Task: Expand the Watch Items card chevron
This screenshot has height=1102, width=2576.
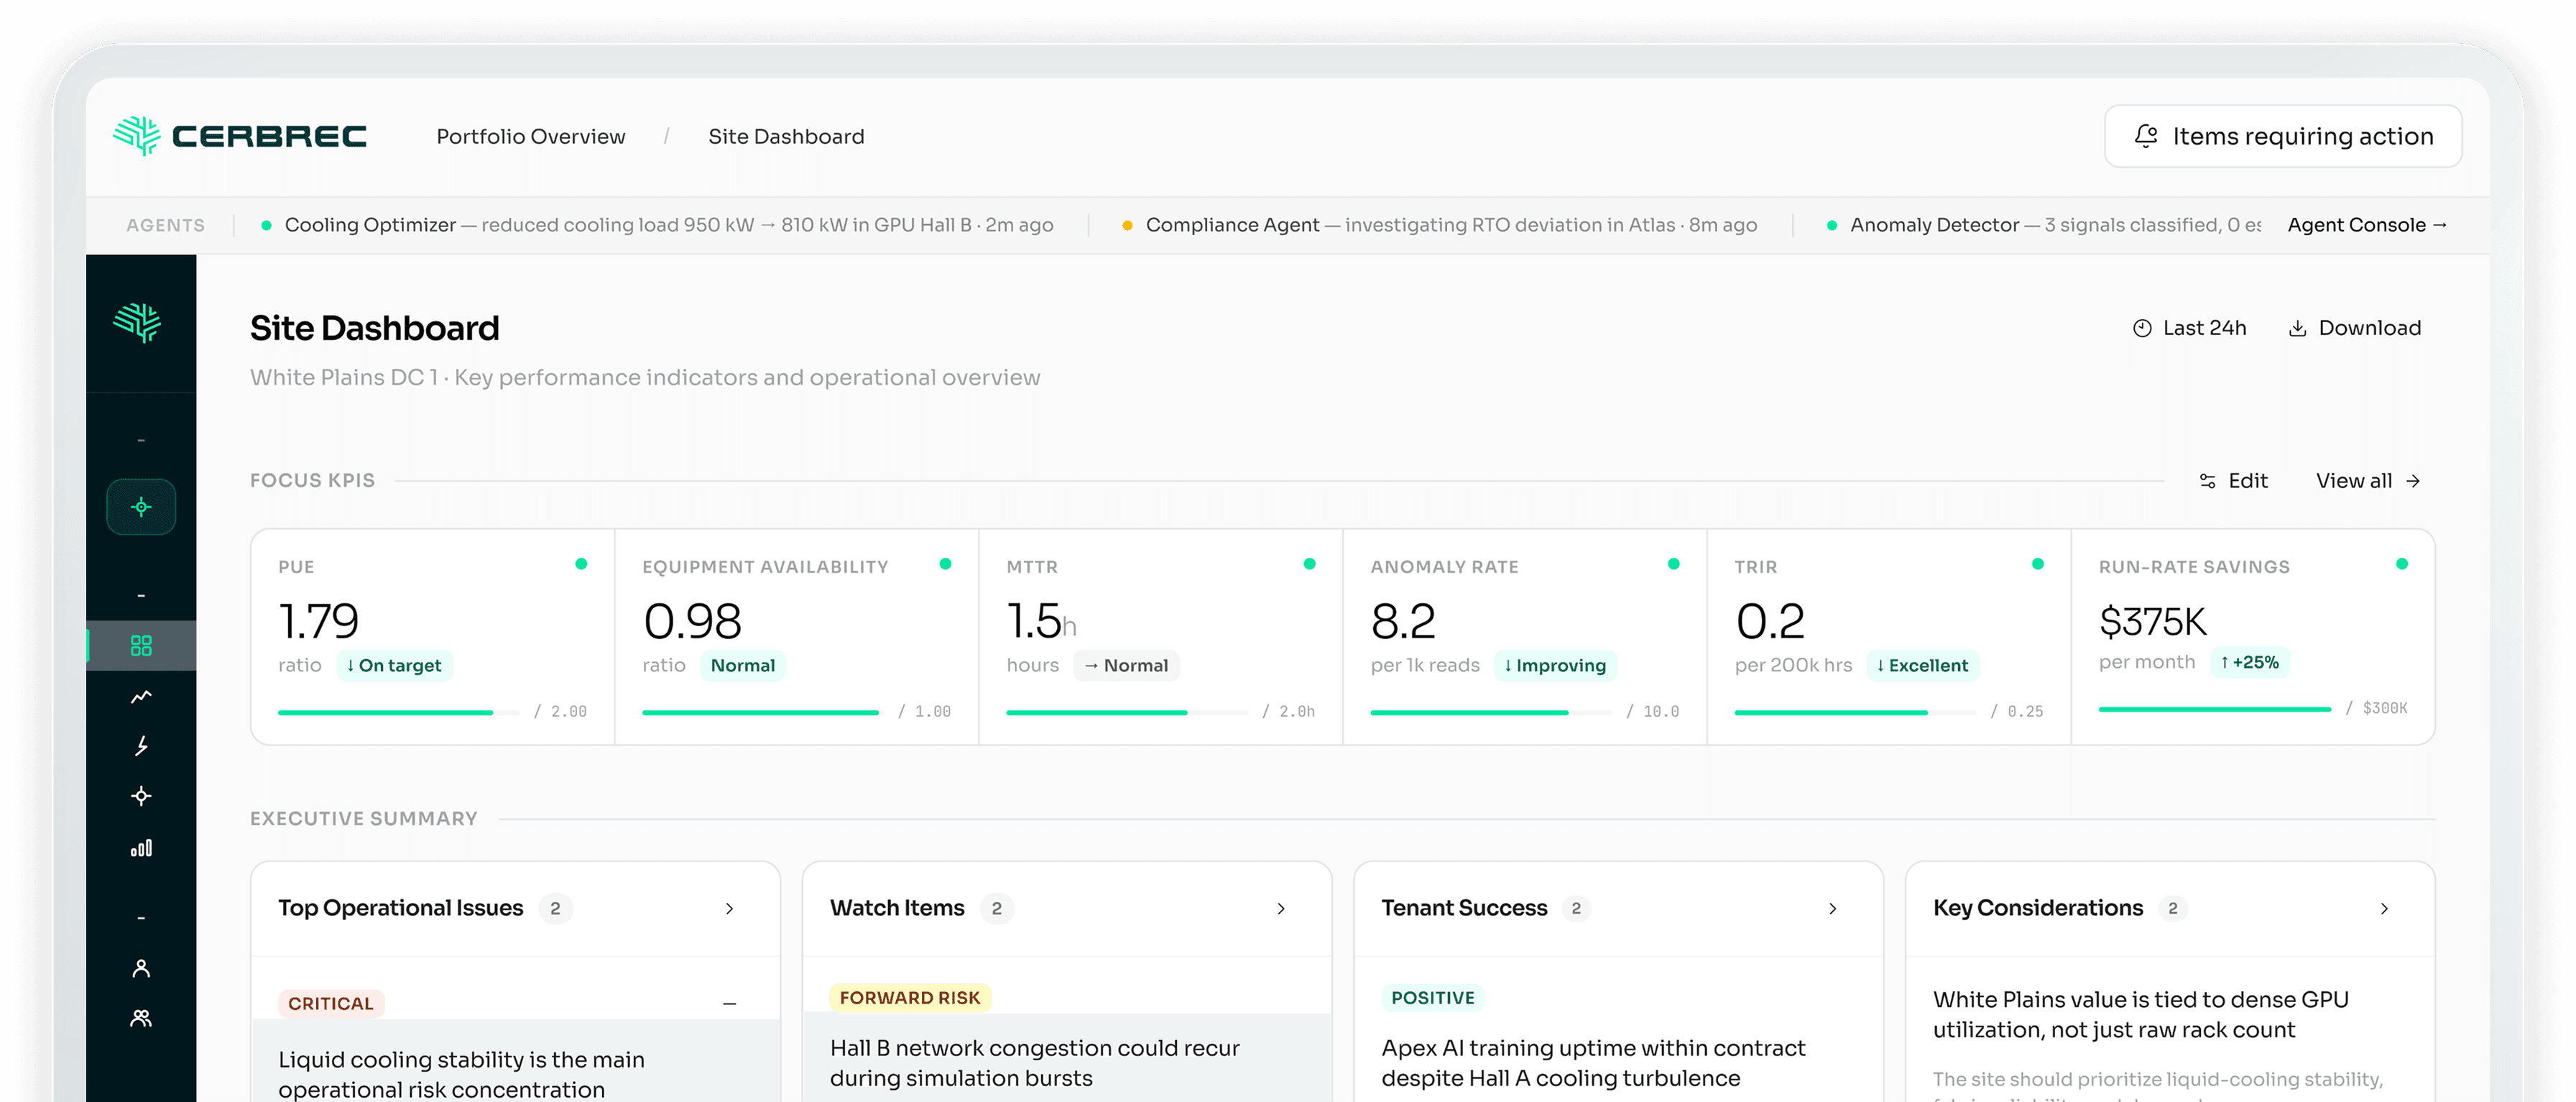Action: point(1281,908)
